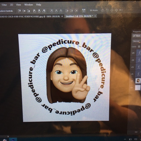This screenshot has width=141, height=141.
Task: Open the Help menu
Action: [x=38, y=5]
